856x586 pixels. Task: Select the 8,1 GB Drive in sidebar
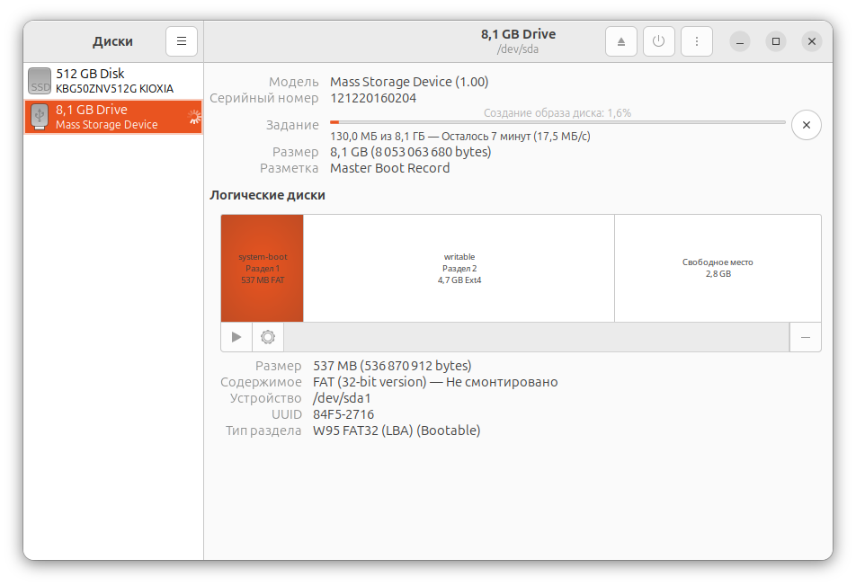(113, 117)
